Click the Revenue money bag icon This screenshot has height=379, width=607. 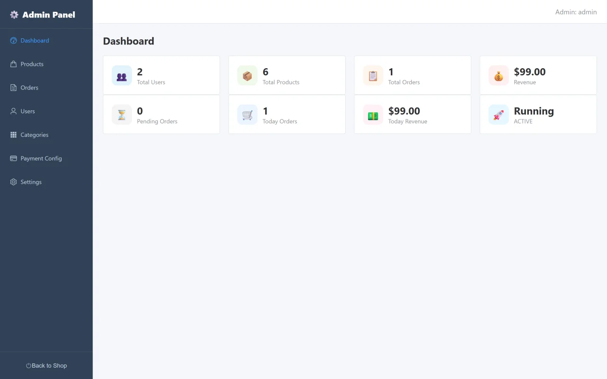tap(499, 76)
